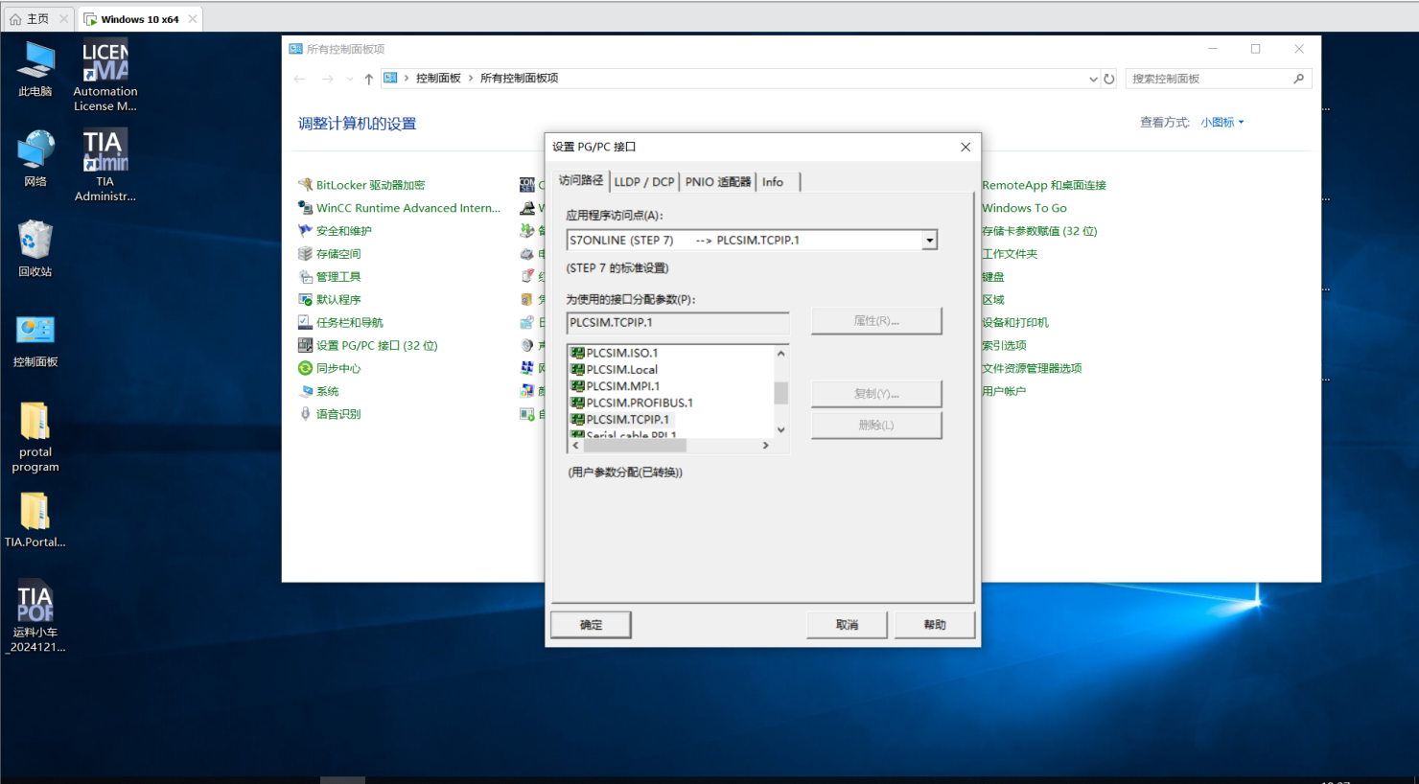1419x784 pixels.
Task: Select the 网络 desktop icon
Action: click(x=35, y=159)
